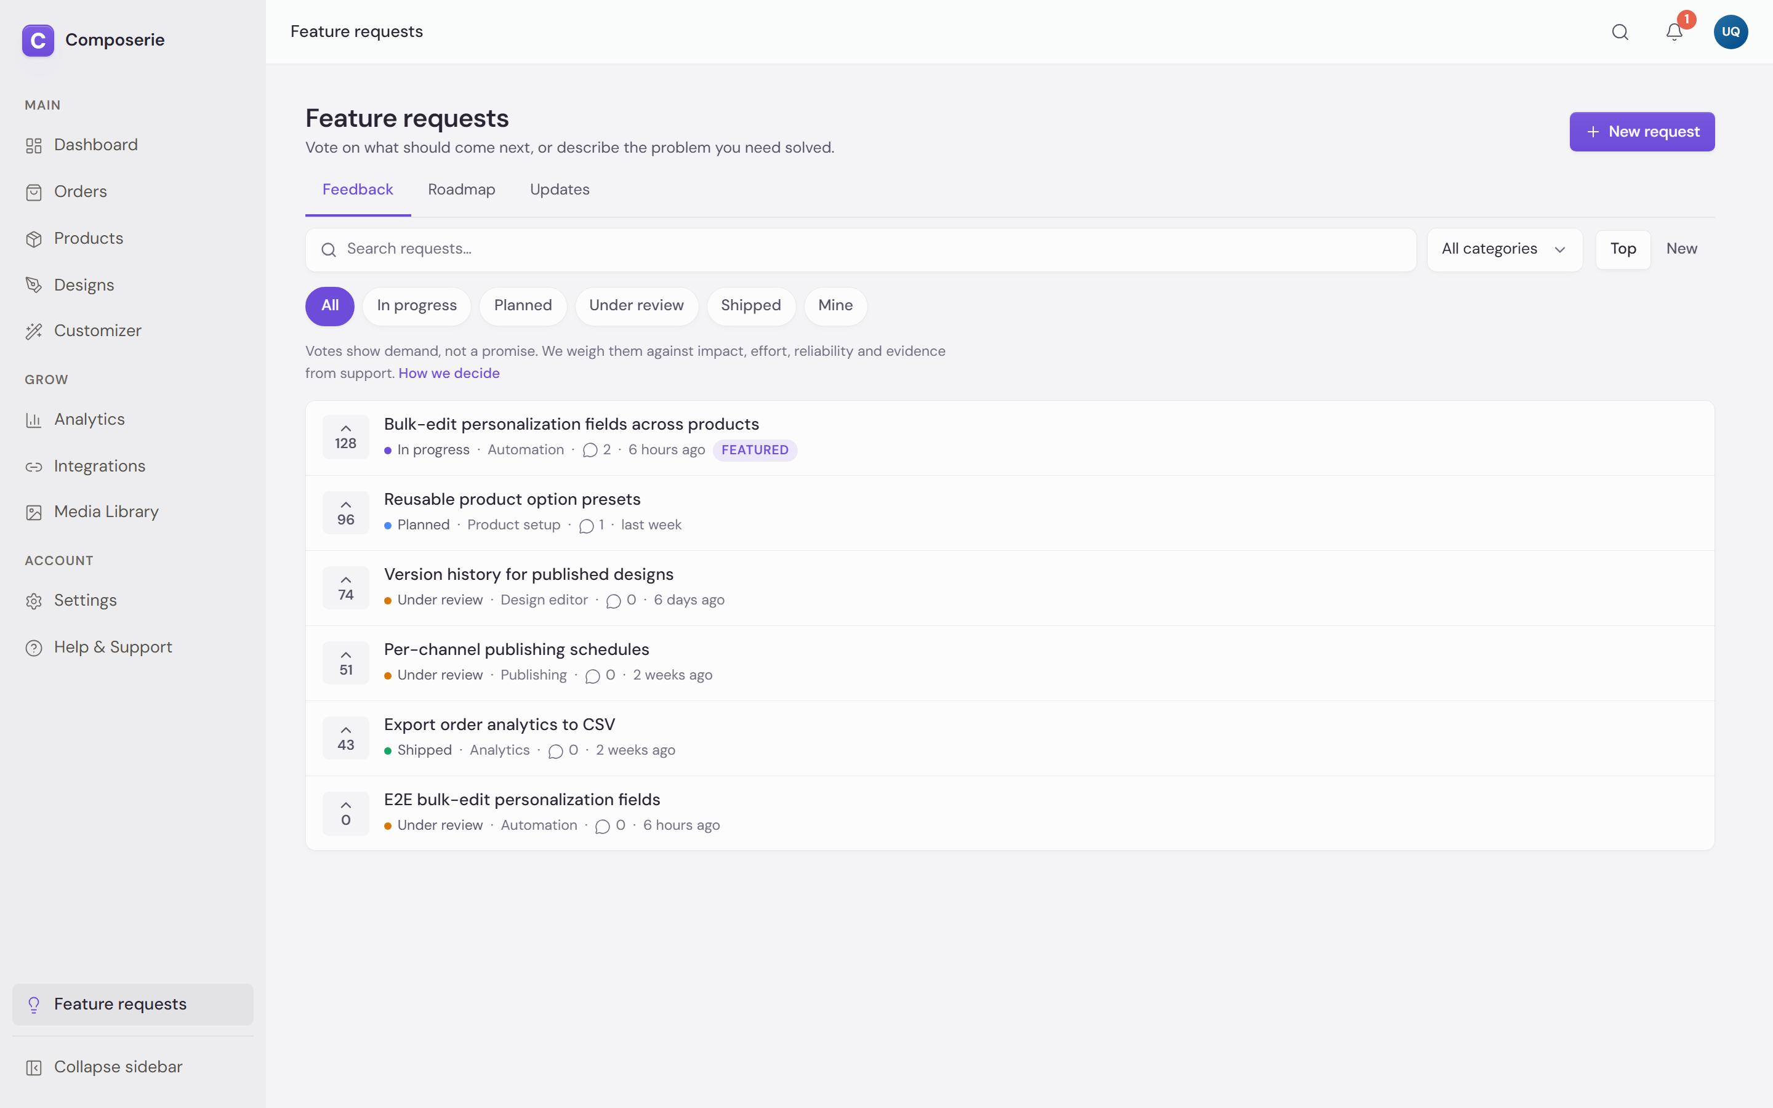Open the header search icon
Viewport: 1773px width, 1108px height.
click(1620, 31)
